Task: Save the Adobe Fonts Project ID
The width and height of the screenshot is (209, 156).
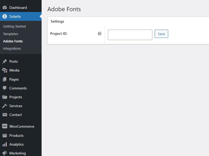Action: tap(161, 34)
